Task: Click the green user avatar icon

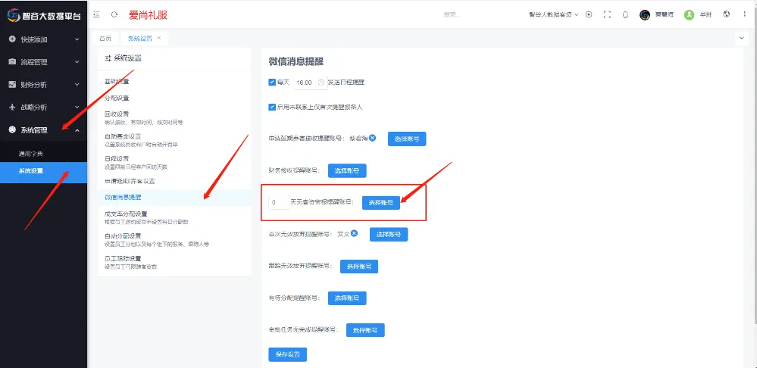Action: click(689, 14)
